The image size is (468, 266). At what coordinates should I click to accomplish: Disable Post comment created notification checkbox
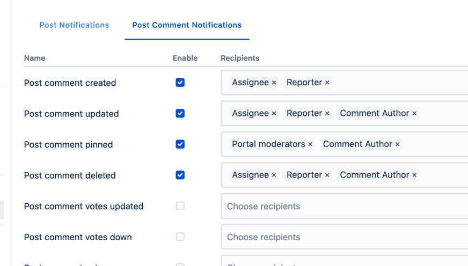tap(180, 83)
